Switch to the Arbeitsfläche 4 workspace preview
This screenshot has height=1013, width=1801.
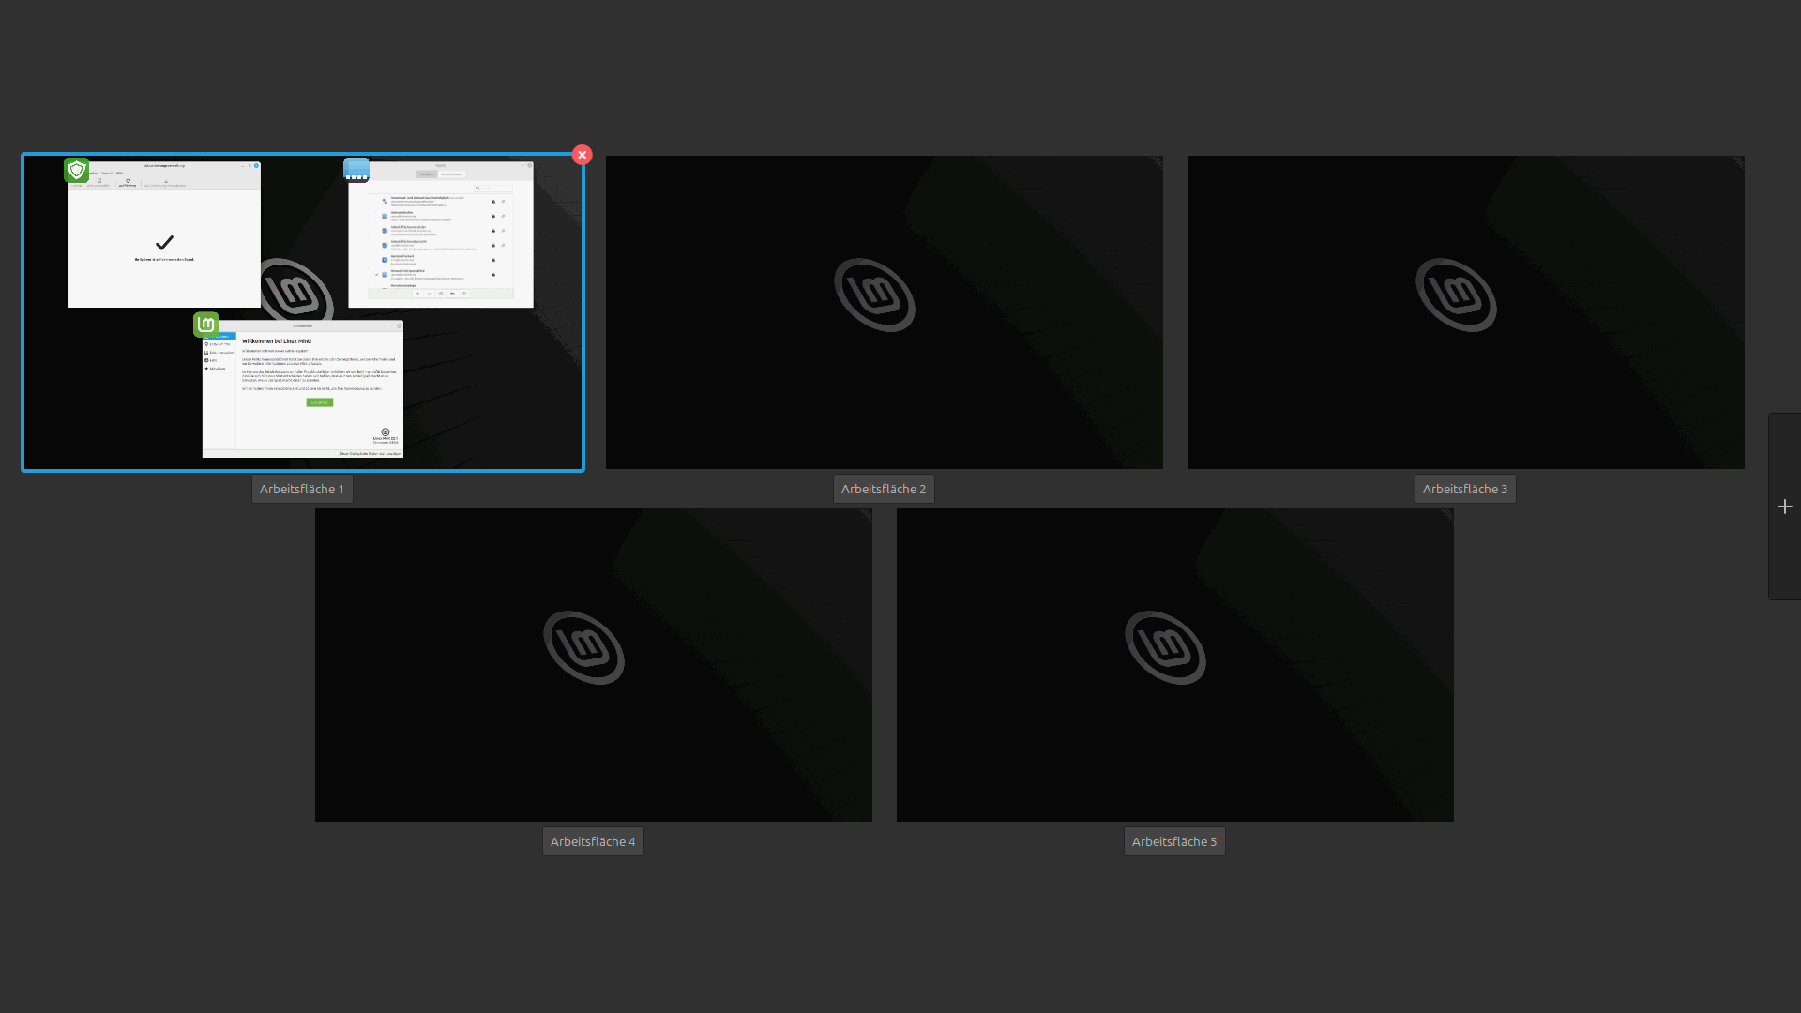tap(593, 664)
